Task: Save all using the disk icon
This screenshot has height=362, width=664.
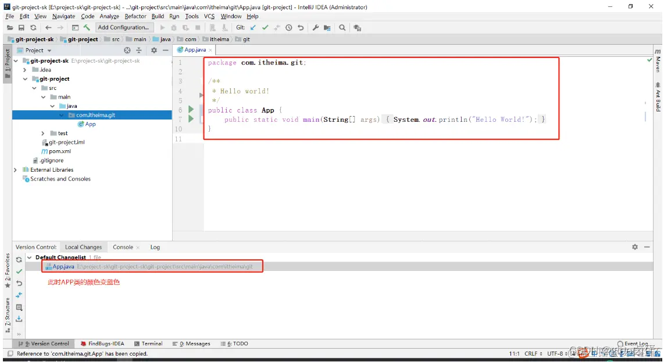Action: (21, 28)
